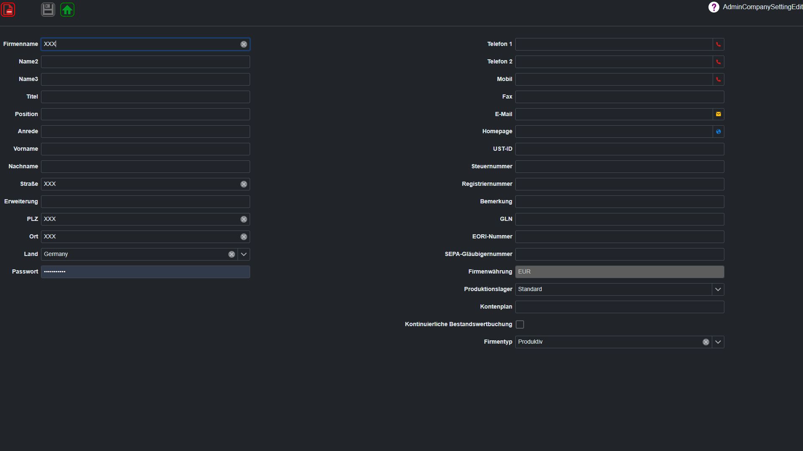Clear the Firmentyp selection Produktiv
Viewport: 803px width, 451px height.
click(706, 342)
